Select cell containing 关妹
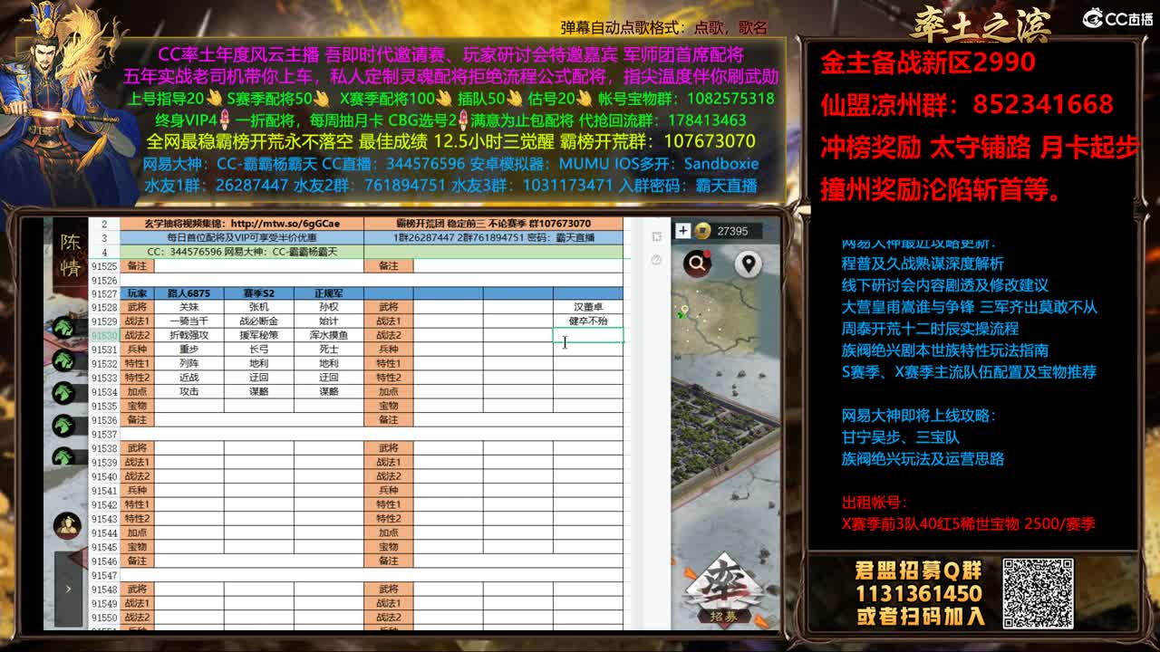Viewport: 1160px width, 652px height. tap(188, 307)
